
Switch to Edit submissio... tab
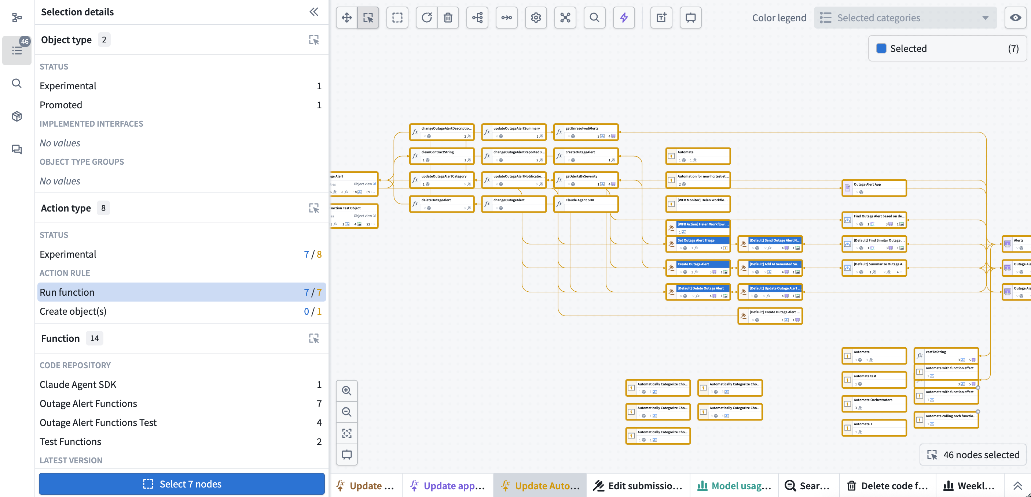(x=638, y=485)
